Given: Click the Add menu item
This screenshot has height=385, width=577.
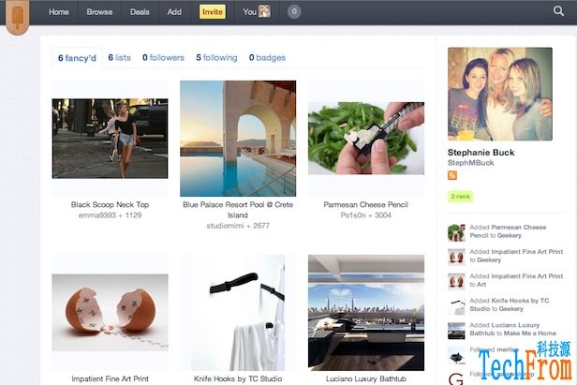Looking at the screenshot, I should tap(174, 12).
